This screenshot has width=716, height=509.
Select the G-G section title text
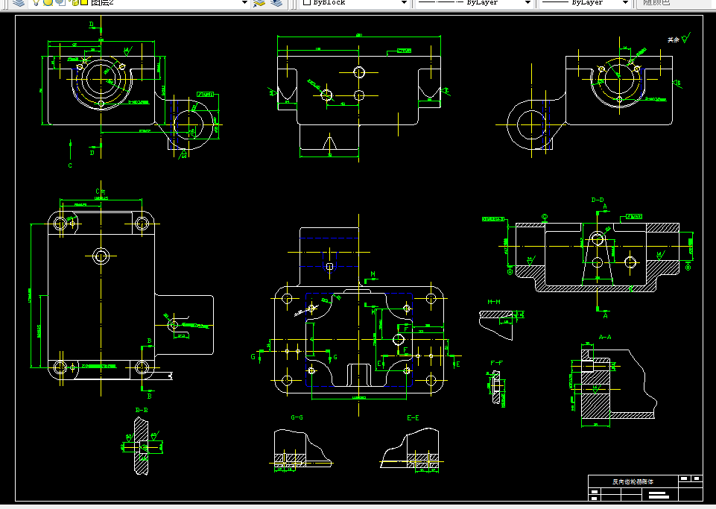point(297,417)
